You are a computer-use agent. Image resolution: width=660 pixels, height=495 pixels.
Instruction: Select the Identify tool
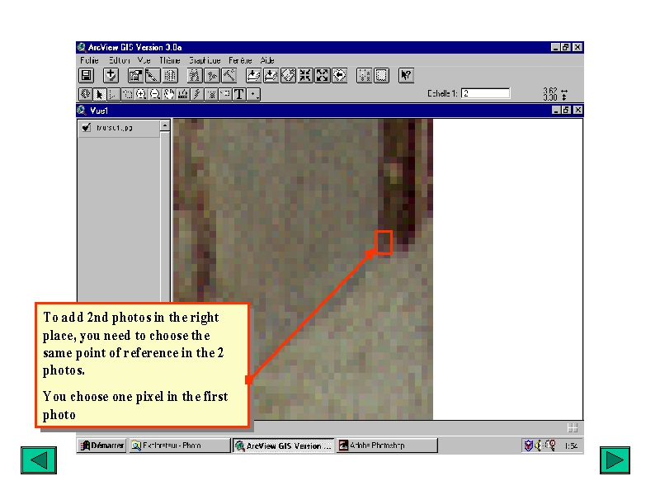pyautogui.click(x=86, y=94)
